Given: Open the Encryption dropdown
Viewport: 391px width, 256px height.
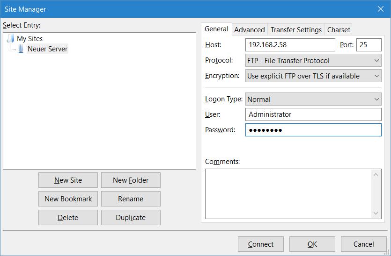Looking at the screenshot, I should pos(313,76).
